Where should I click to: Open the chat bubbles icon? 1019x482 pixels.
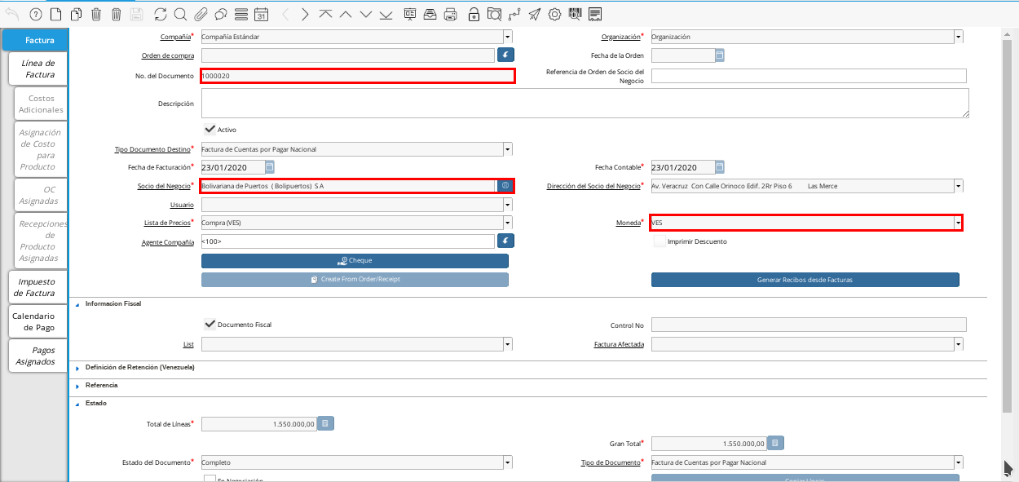(x=220, y=14)
